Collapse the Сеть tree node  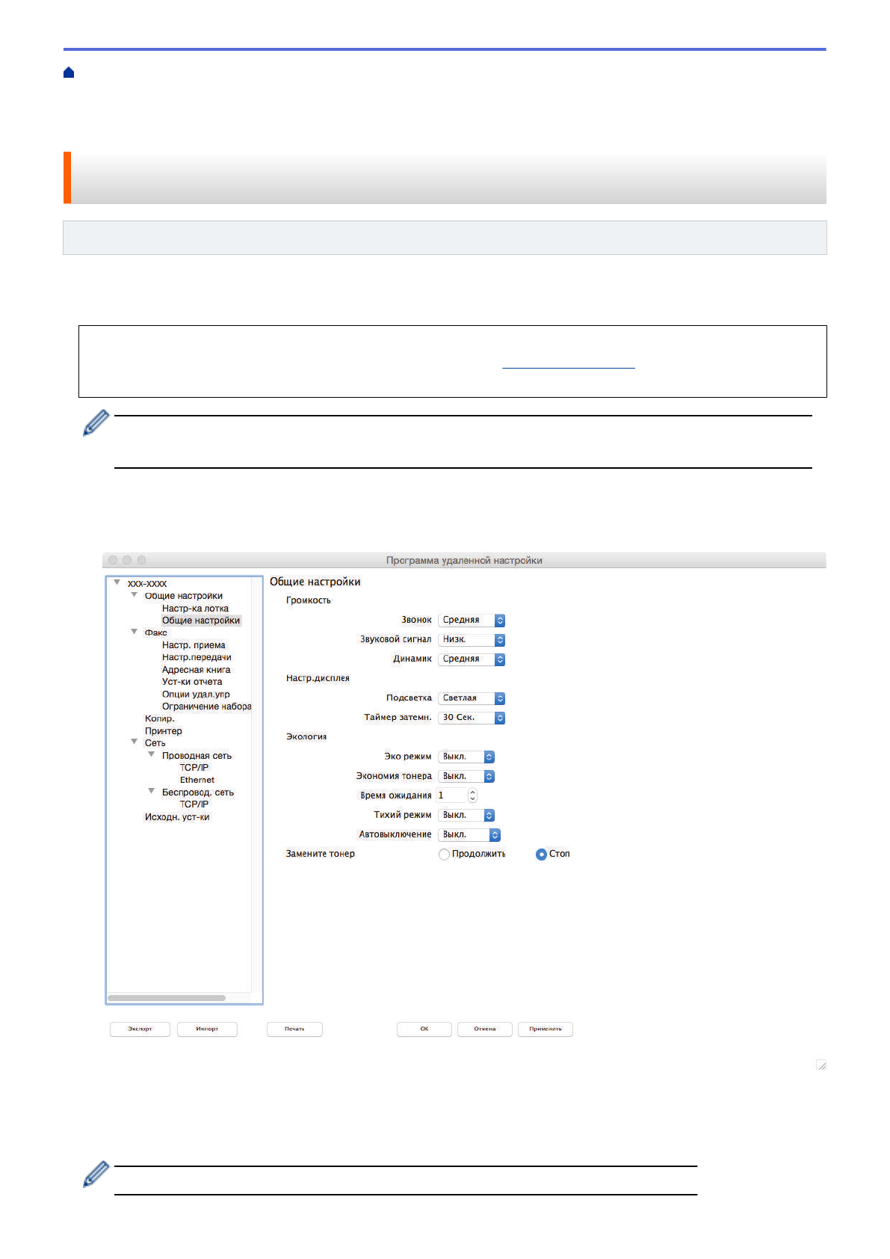tap(135, 742)
